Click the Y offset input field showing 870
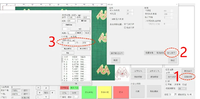Screen dimensions: 200x99 point(86,43)
